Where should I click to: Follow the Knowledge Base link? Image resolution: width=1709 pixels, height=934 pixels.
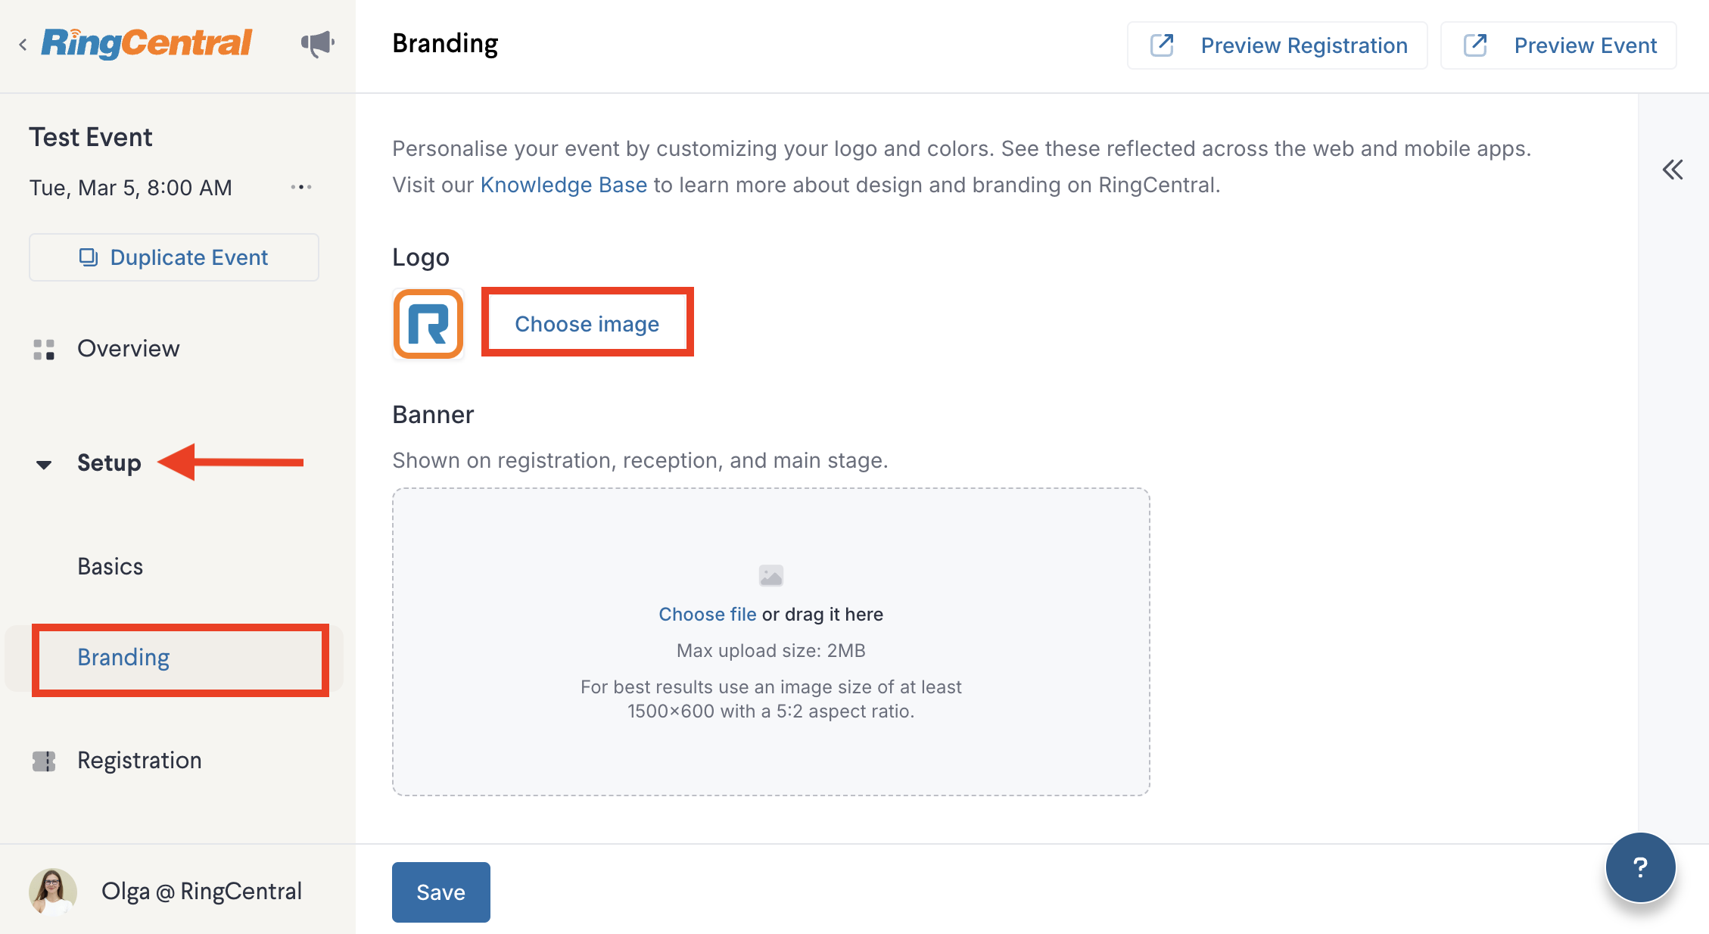tap(564, 185)
